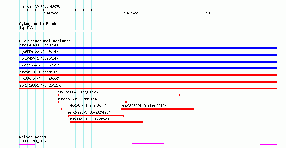The width and height of the screenshot is (286, 148).
Task: Select the nsv1140908 variant line glyph
Action: coord(91,109)
